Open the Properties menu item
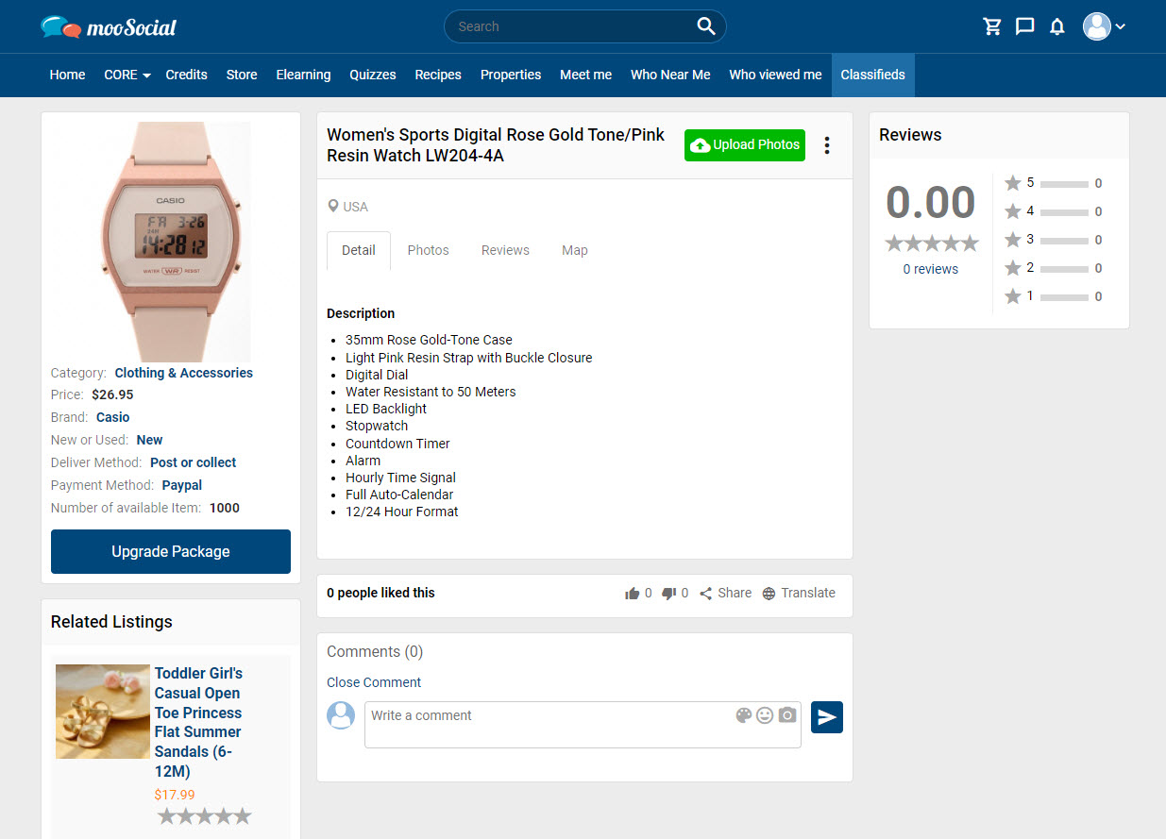The height and width of the screenshot is (839, 1166). (x=511, y=75)
